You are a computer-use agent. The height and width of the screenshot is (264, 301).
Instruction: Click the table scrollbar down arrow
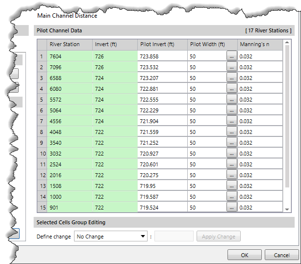tap(287, 210)
